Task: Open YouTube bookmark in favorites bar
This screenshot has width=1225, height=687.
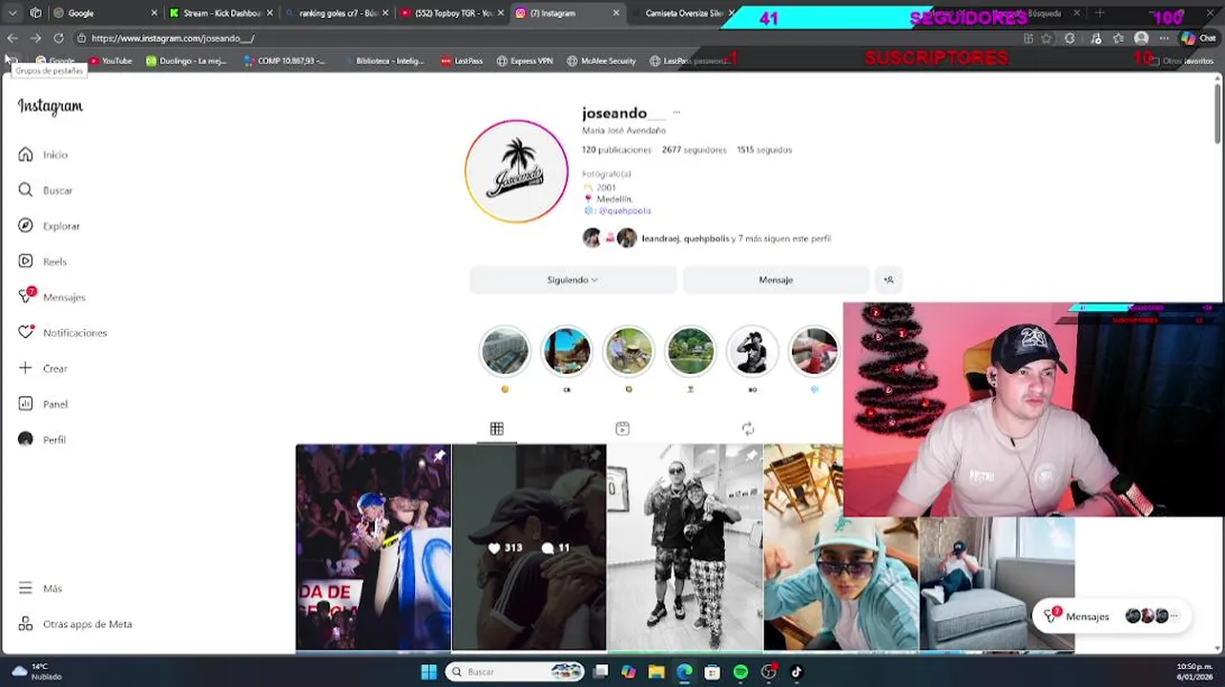Action: click(x=110, y=61)
